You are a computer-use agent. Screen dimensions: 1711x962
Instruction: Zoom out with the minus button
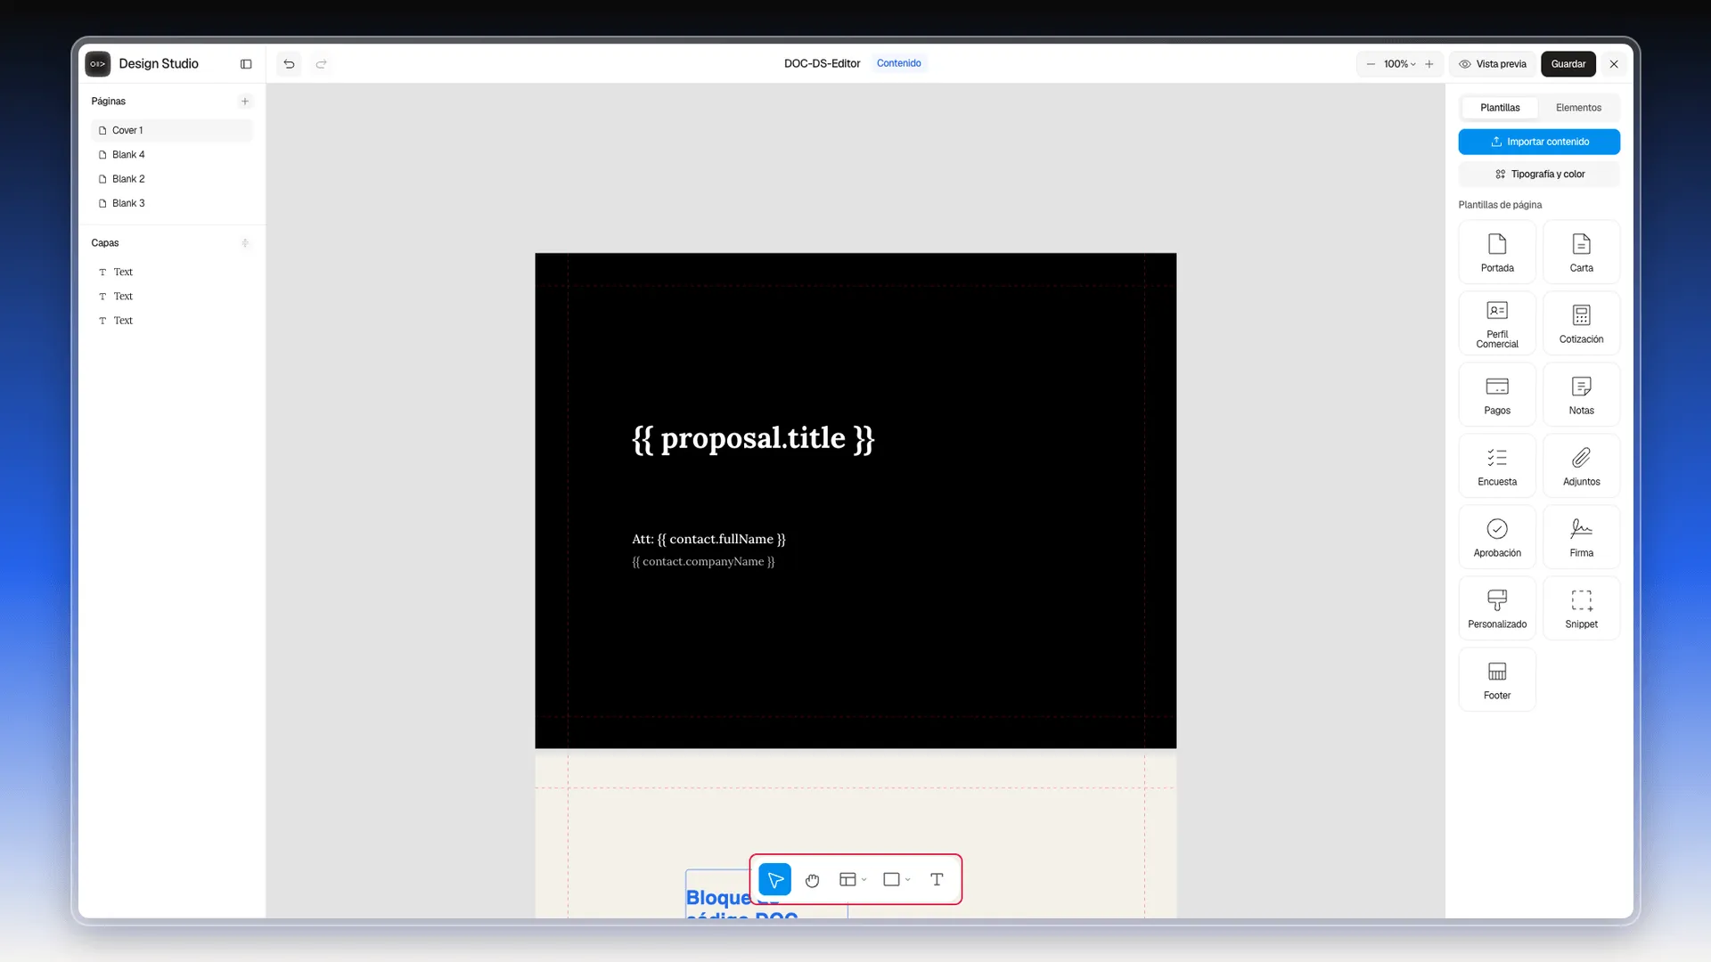pos(1371,64)
